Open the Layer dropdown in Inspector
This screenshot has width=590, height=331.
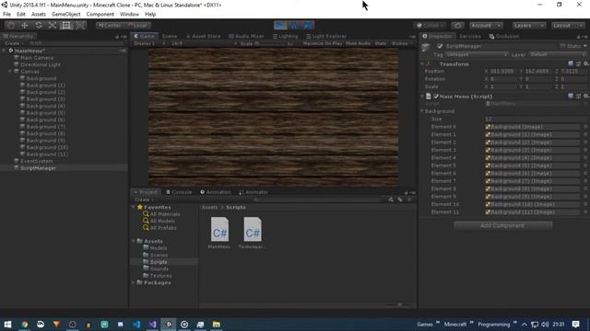pos(558,55)
